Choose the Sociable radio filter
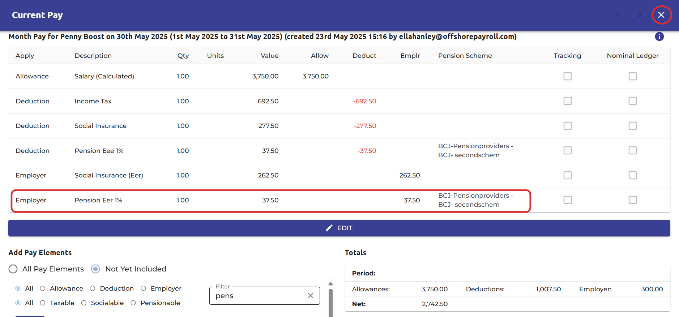This screenshot has width=679, height=317. point(84,303)
